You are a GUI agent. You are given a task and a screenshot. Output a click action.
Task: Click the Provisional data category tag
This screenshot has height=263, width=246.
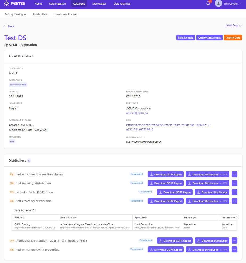pos(18,85)
